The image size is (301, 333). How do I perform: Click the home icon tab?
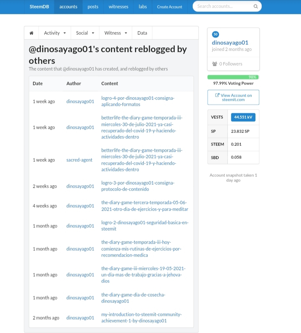31,33
